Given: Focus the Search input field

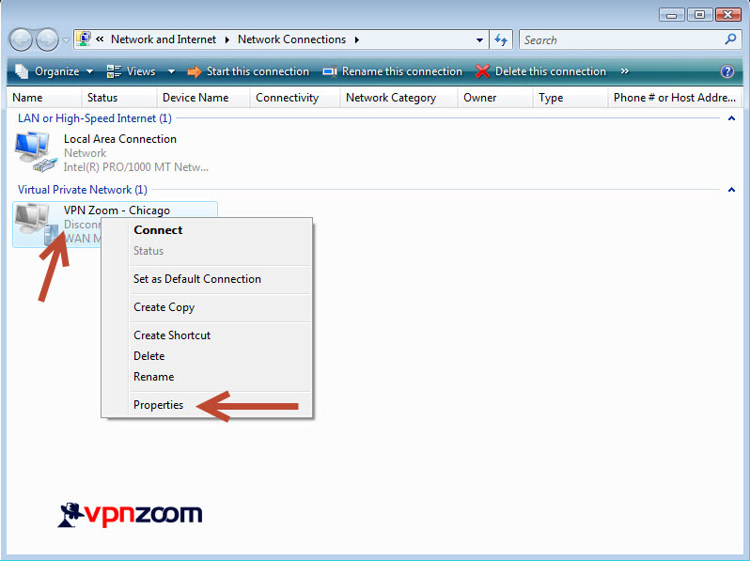Looking at the screenshot, I should pyautogui.click(x=622, y=40).
